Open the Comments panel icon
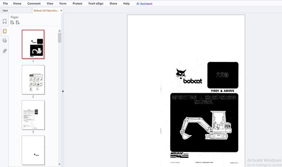Screen dimensions: 282x167 tap(5, 40)
